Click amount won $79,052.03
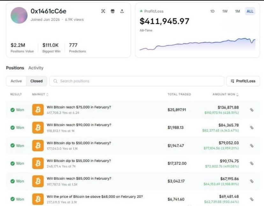This screenshot has height=206, width=264. (229, 143)
